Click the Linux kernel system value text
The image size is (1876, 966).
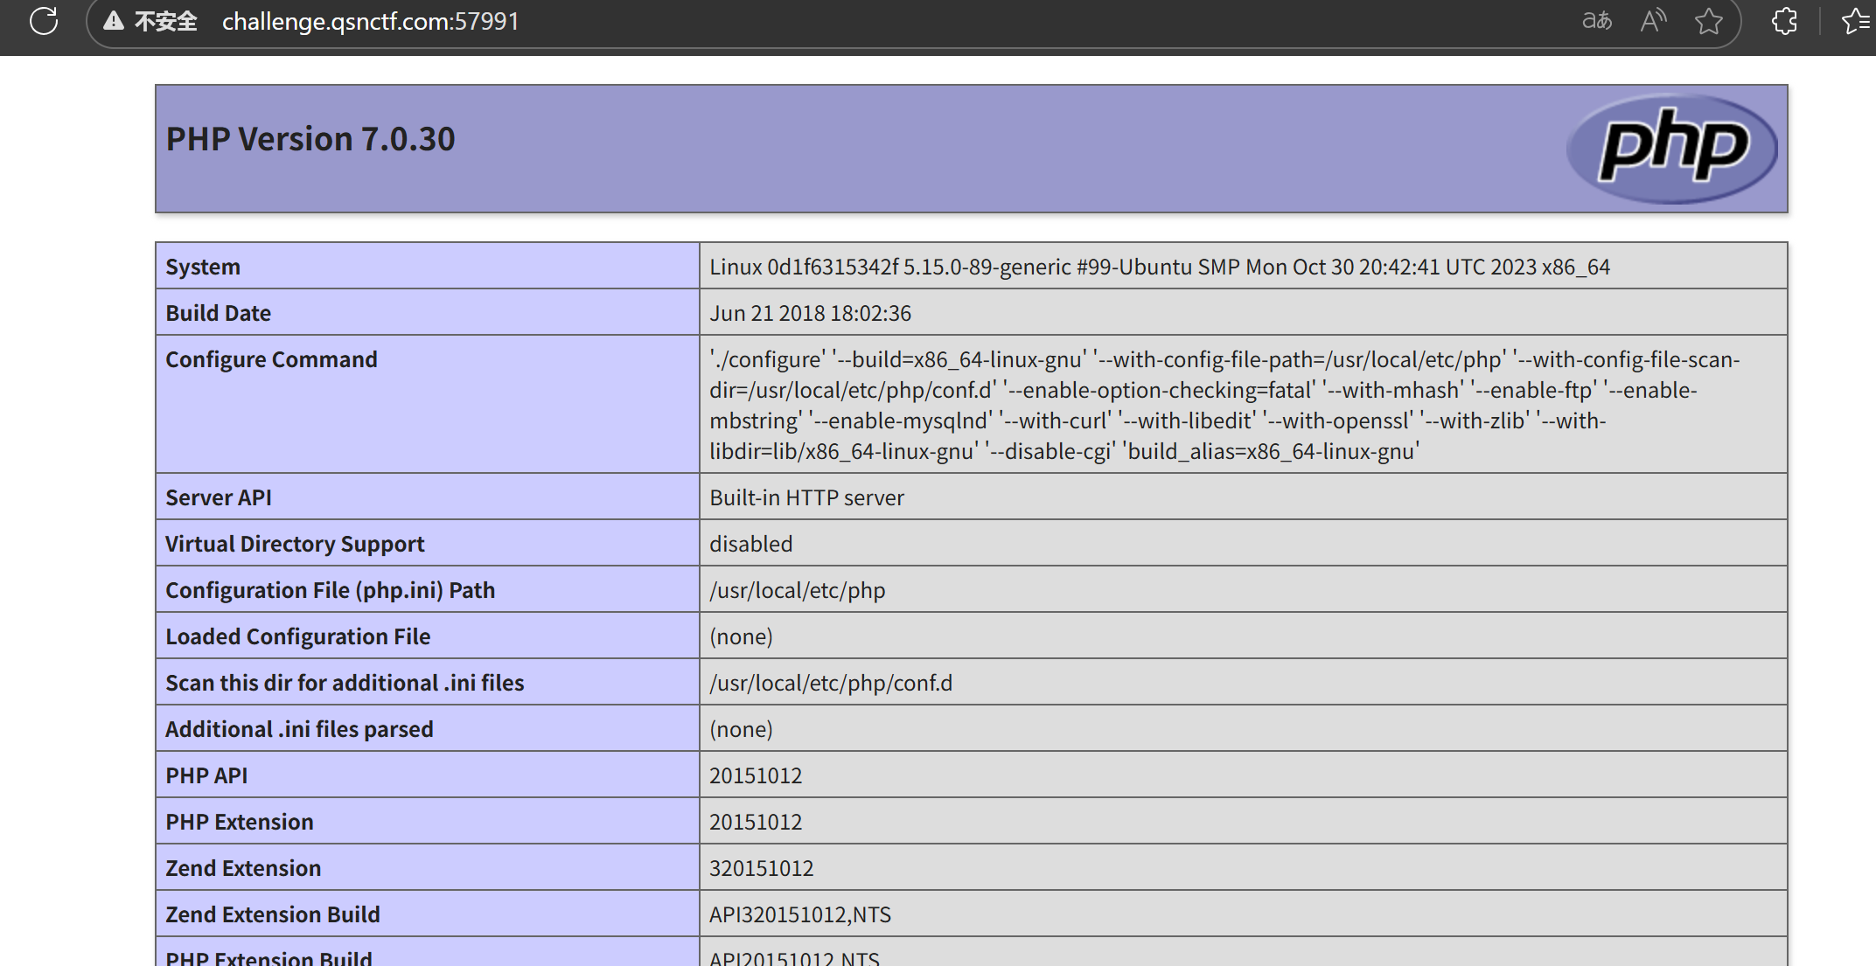tap(1159, 267)
